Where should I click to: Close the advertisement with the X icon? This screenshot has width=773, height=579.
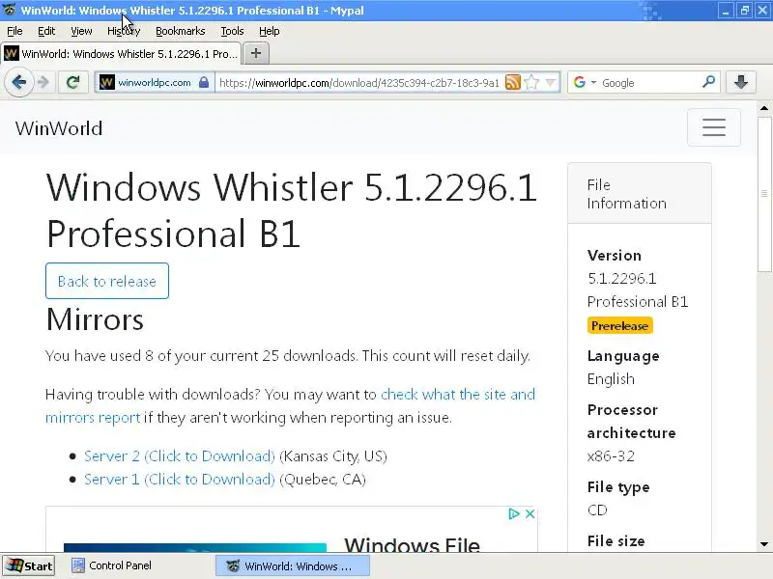pos(530,514)
